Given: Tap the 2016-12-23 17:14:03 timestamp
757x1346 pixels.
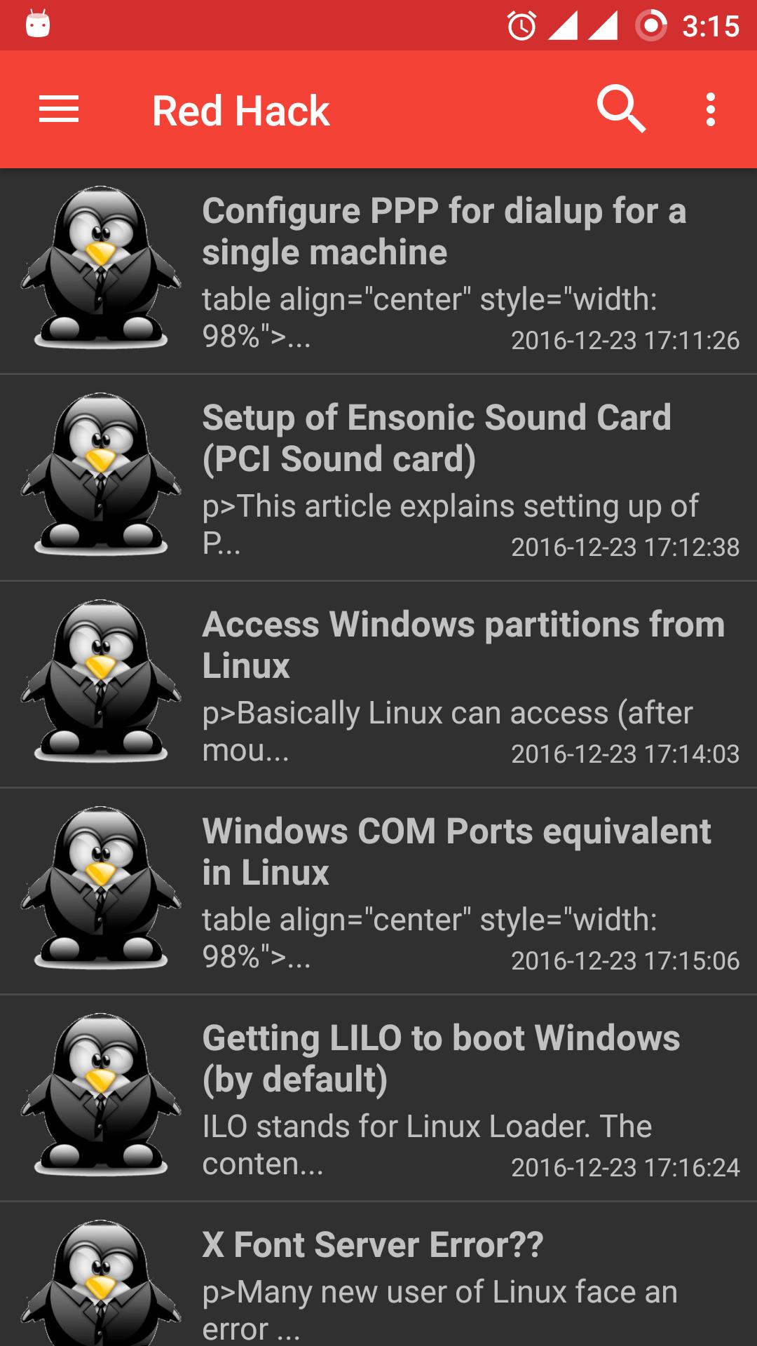Looking at the screenshot, I should (x=625, y=754).
